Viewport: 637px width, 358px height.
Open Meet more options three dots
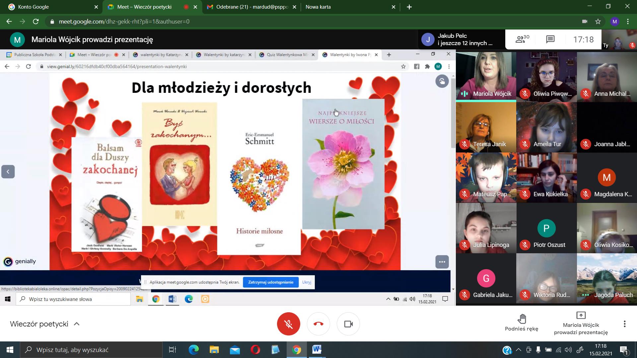click(624, 324)
